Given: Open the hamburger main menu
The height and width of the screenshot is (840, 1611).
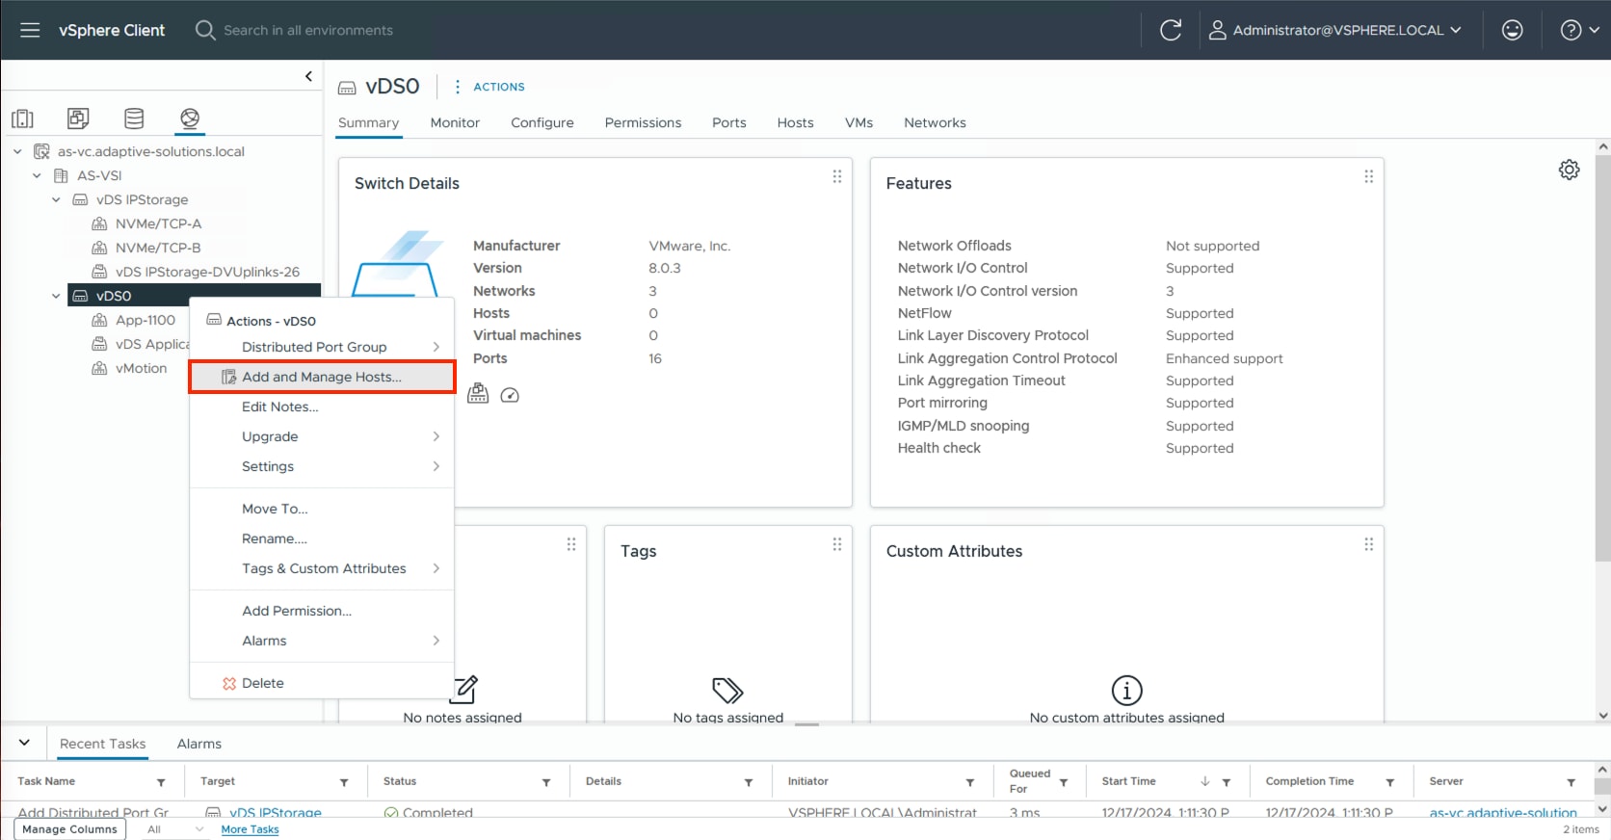Looking at the screenshot, I should [x=30, y=30].
